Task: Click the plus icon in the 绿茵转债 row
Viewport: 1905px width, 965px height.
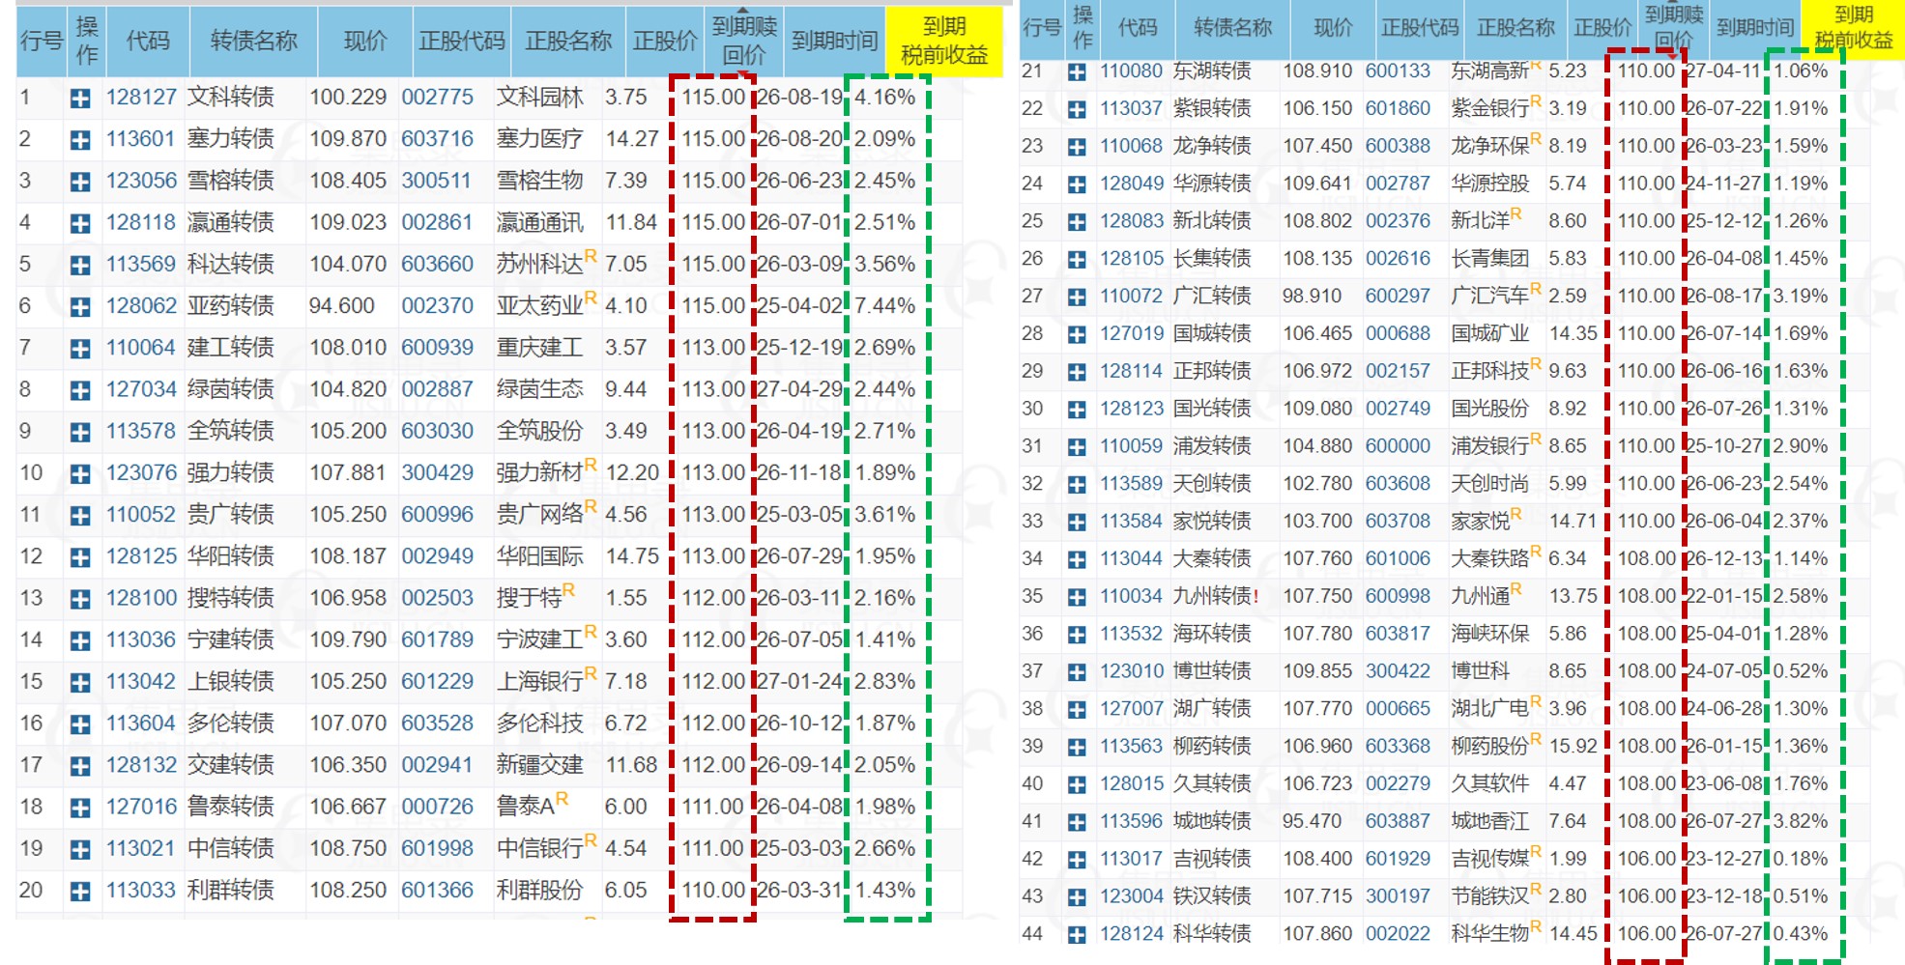Action: [80, 390]
